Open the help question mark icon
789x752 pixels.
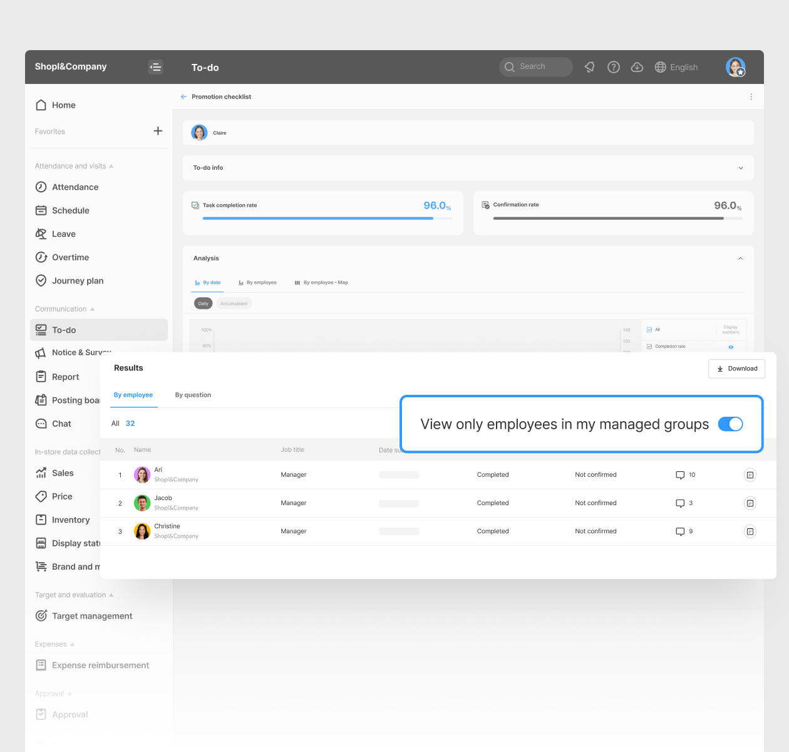click(x=614, y=67)
